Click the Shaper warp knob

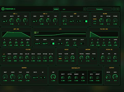point(5,77)
